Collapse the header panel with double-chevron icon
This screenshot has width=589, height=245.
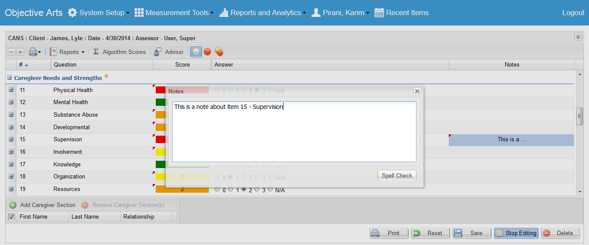point(578,37)
